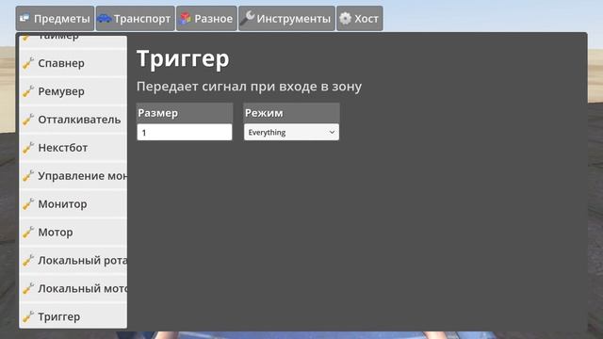Click the blue car icon on Транспорт
This screenshot has width=603, height=339.
105,18
